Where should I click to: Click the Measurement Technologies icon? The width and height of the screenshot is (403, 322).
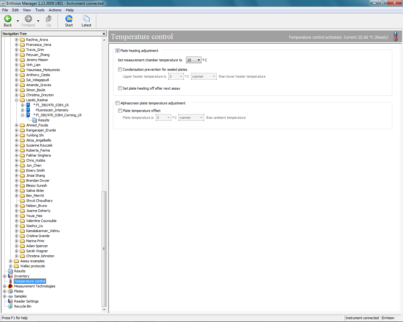coord(10,286)
